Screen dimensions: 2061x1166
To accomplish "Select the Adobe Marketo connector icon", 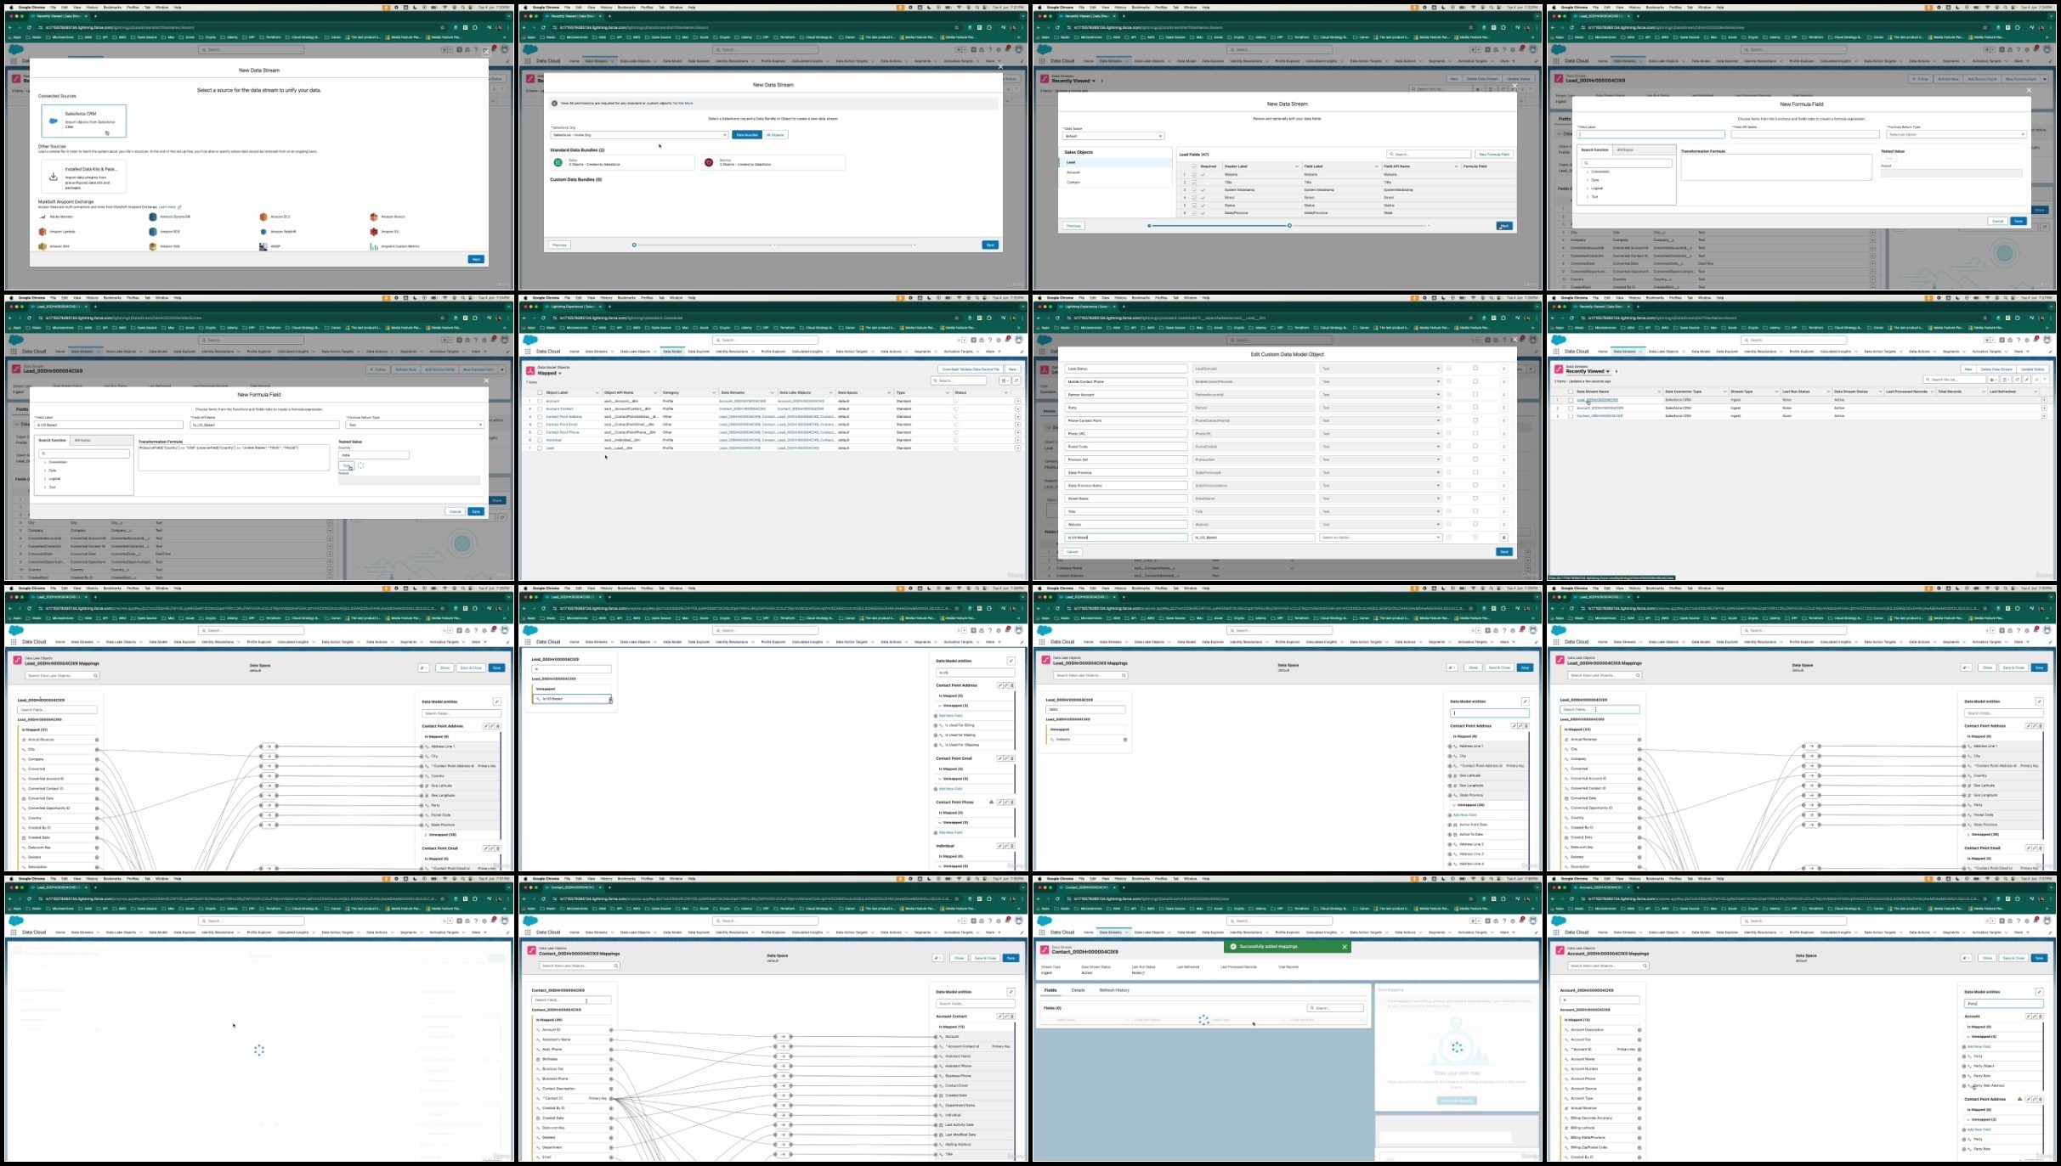I will point(42,217).
